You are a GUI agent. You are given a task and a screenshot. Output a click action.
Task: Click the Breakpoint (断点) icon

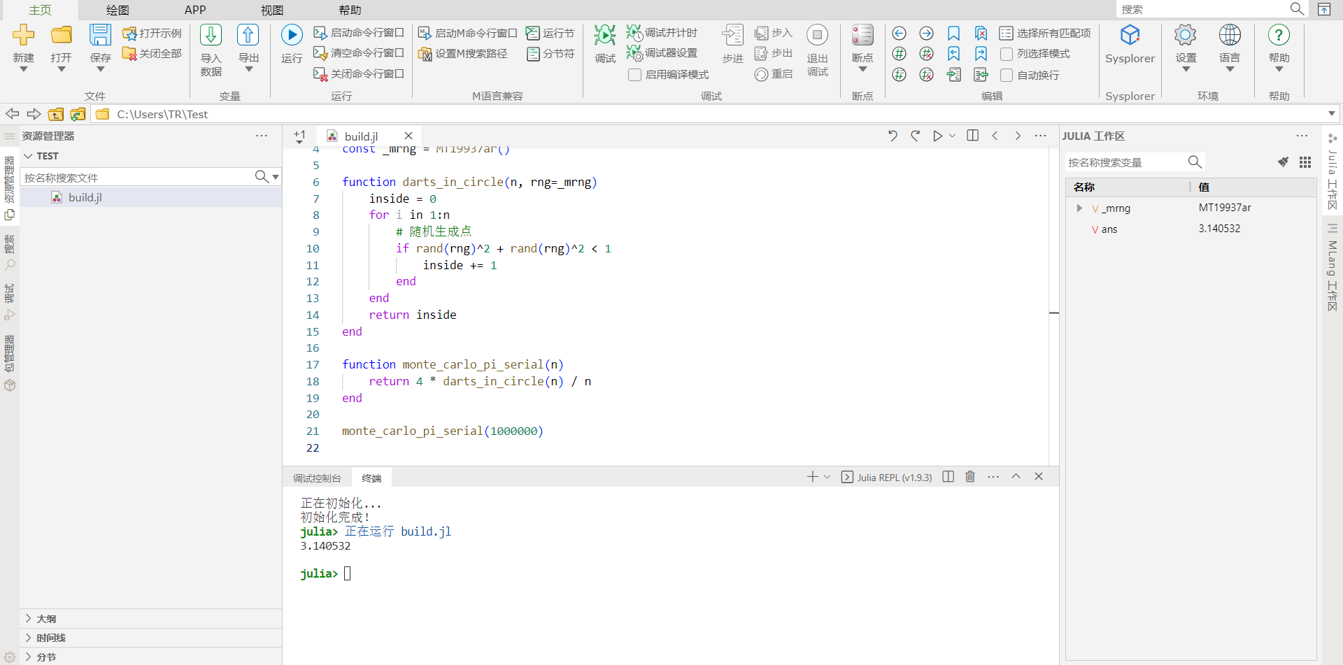tap(862, 35)
